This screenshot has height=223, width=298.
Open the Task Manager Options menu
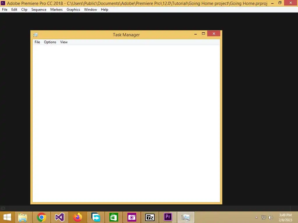(50, 42)
